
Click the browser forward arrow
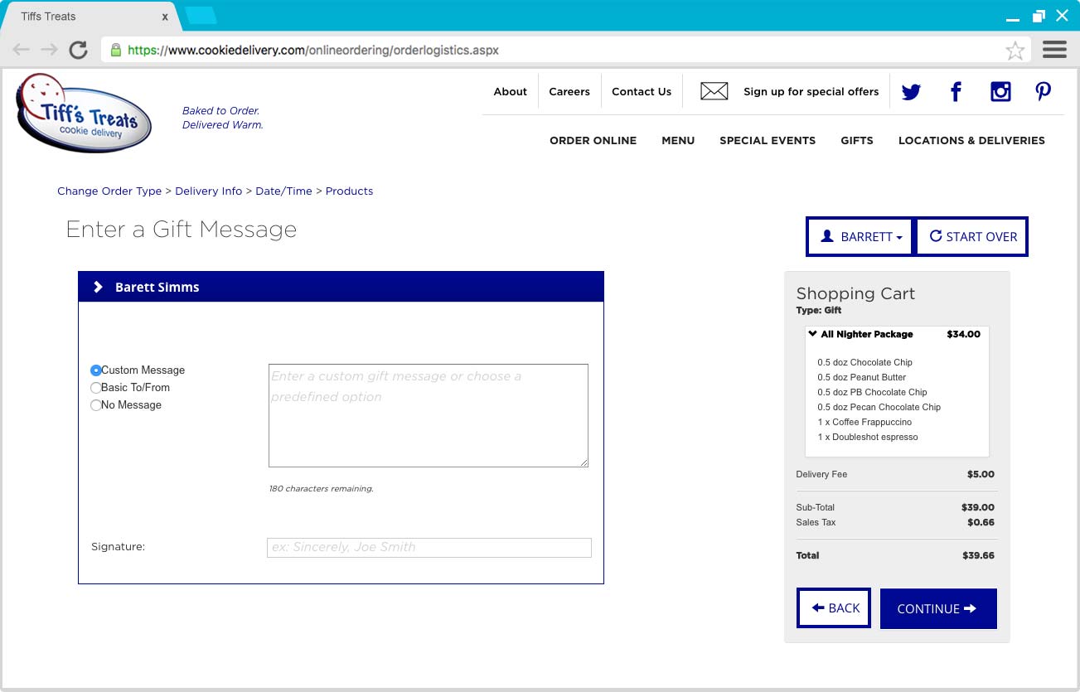point(49,50)
